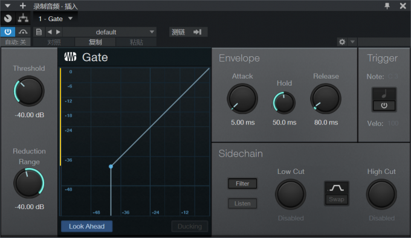Toggle the Ducking button
The image size is (411, 238).
coord(190,226)
